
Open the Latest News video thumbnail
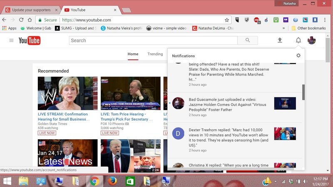67,156
